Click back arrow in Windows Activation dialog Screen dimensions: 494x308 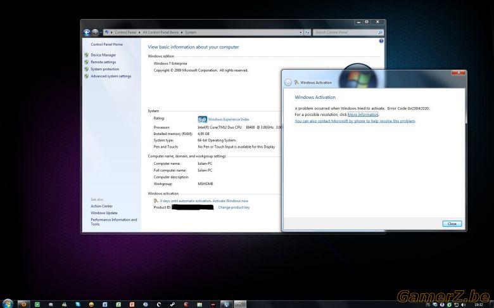tap(288, 82)
